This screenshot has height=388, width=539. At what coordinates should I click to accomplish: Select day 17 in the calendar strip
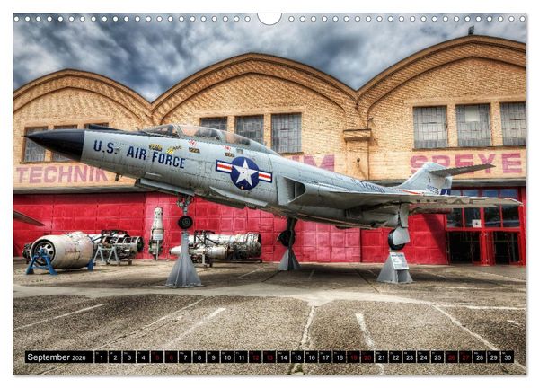click(x=325, y=357)
